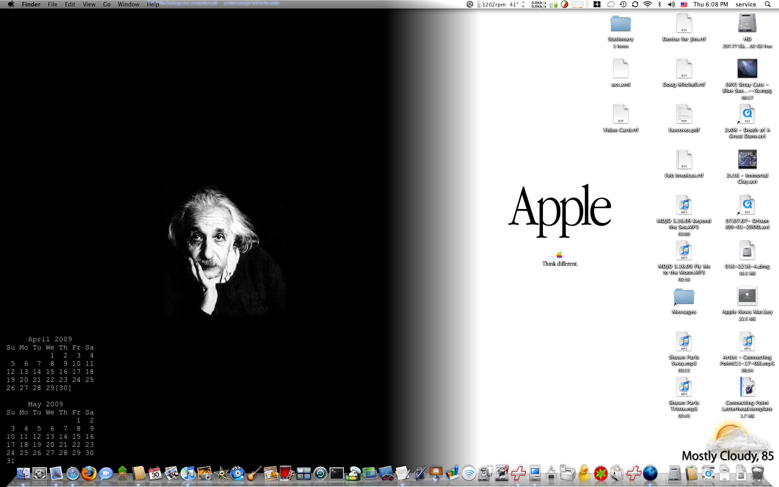Select 'Shawn Paris Sway.mp3' file

[x=684, y=341]
